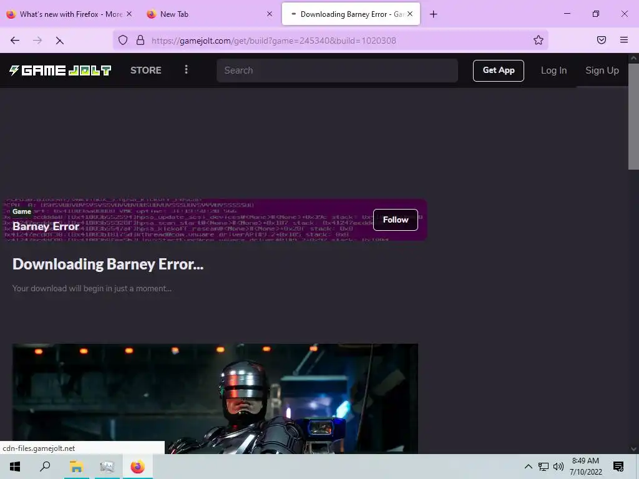This screenshot has width=639, height=479.
Task: Restore down the Firefox window
Action: [596, 14]
